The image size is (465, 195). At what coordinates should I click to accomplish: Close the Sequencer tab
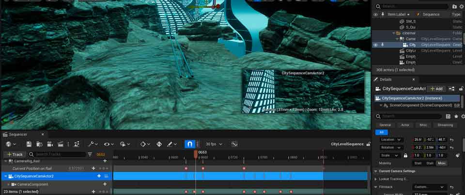(43, 135)
